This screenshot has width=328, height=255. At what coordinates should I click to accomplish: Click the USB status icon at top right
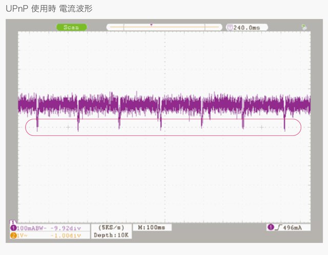(305, 27)
